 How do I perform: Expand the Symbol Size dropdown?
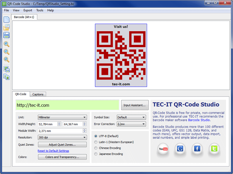point(131,117)
